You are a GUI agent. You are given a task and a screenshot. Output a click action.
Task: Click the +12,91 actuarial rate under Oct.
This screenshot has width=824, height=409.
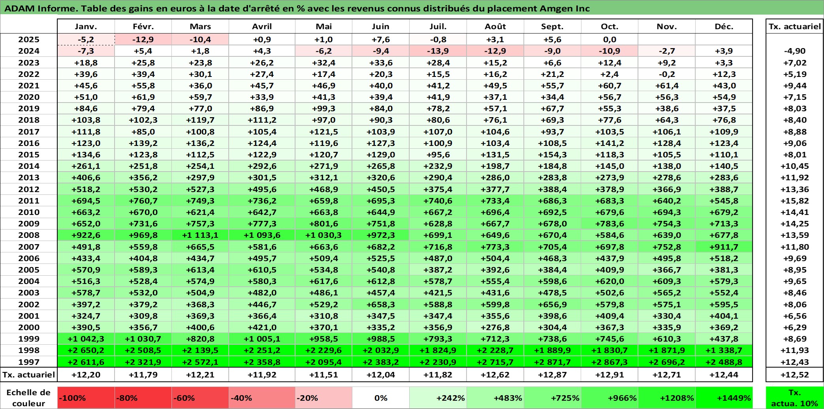[610, 375]
